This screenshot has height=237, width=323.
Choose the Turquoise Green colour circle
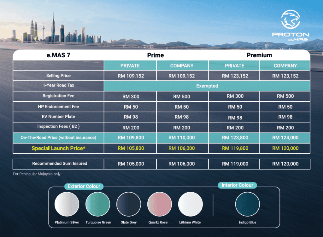tap(98, 205)
